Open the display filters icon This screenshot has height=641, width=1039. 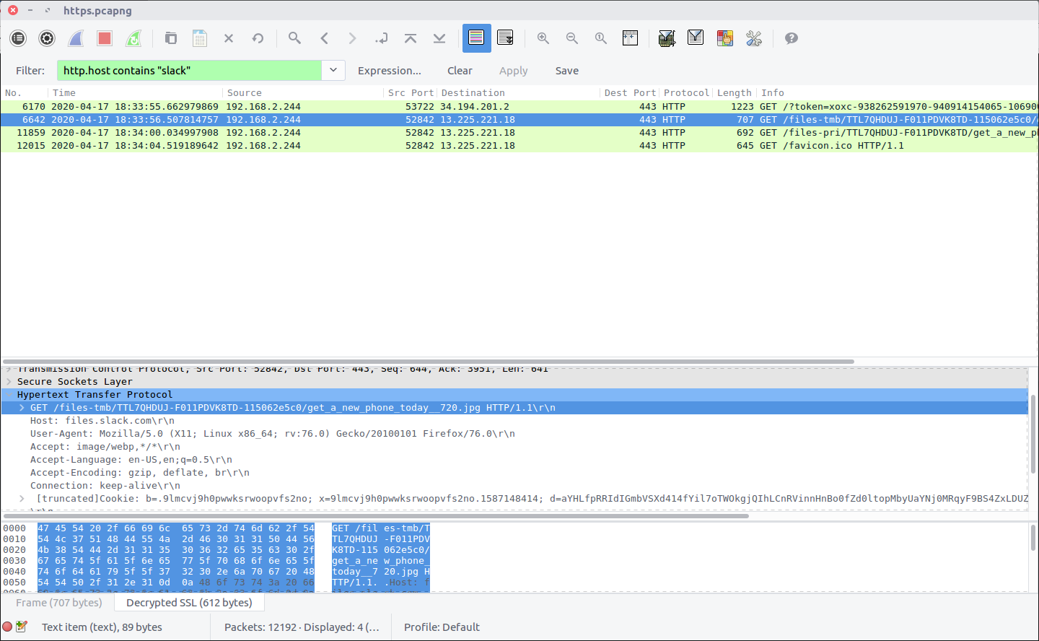pyautogui.click(x=696, y=38)
